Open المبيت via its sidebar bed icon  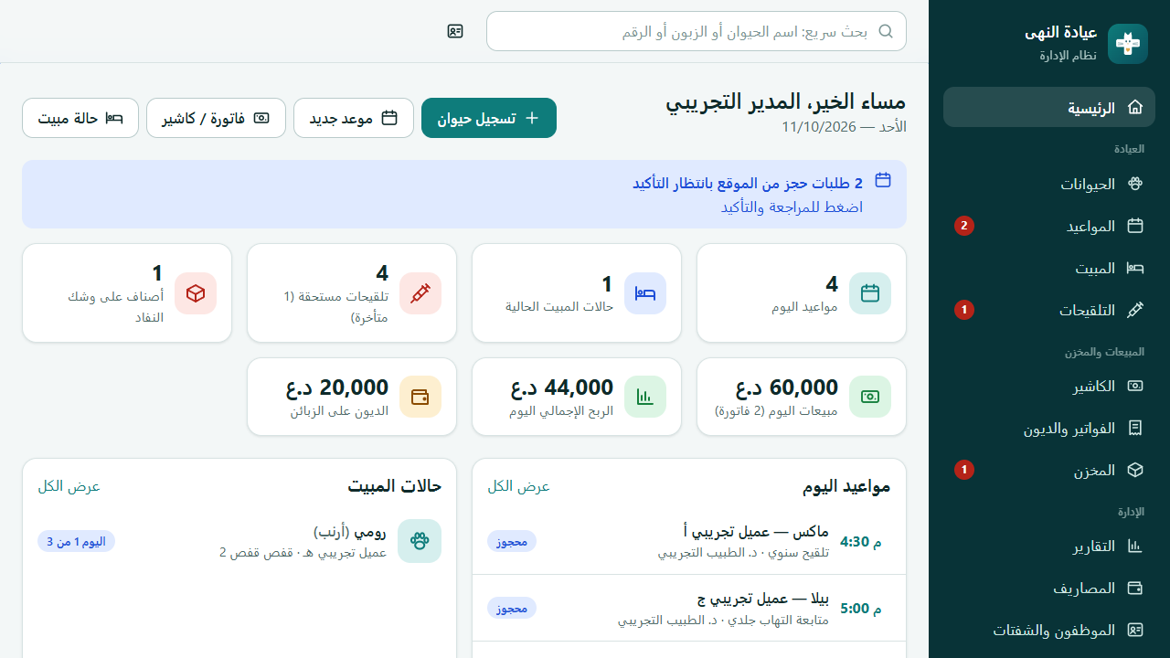point(1135,268)
